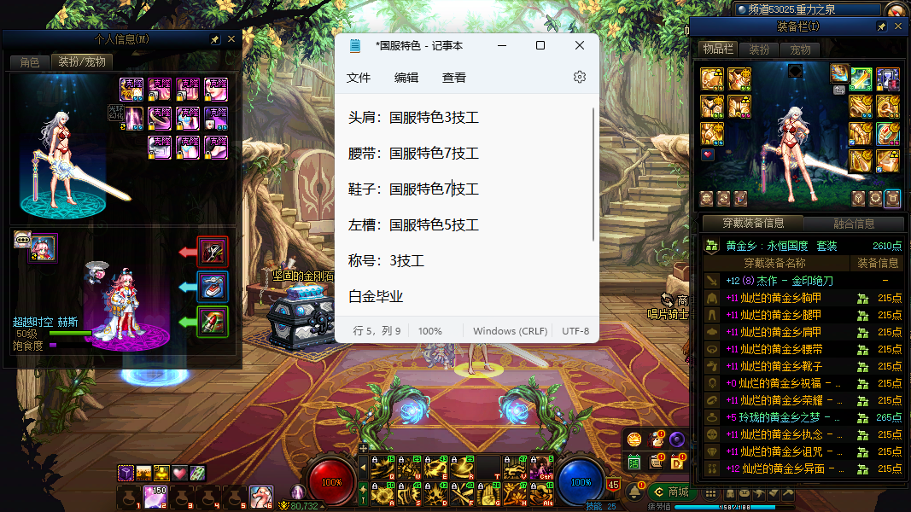Toggle pin on 个人信息 panel
The image size is (911, 512).
click(214, 39)
